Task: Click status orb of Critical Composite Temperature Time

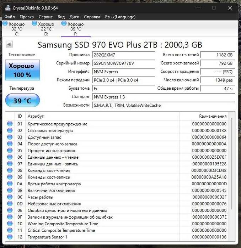Action: click(10, 230)
